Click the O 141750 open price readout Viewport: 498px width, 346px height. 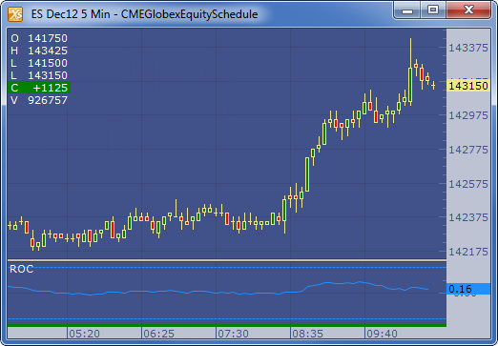point(39,38)
